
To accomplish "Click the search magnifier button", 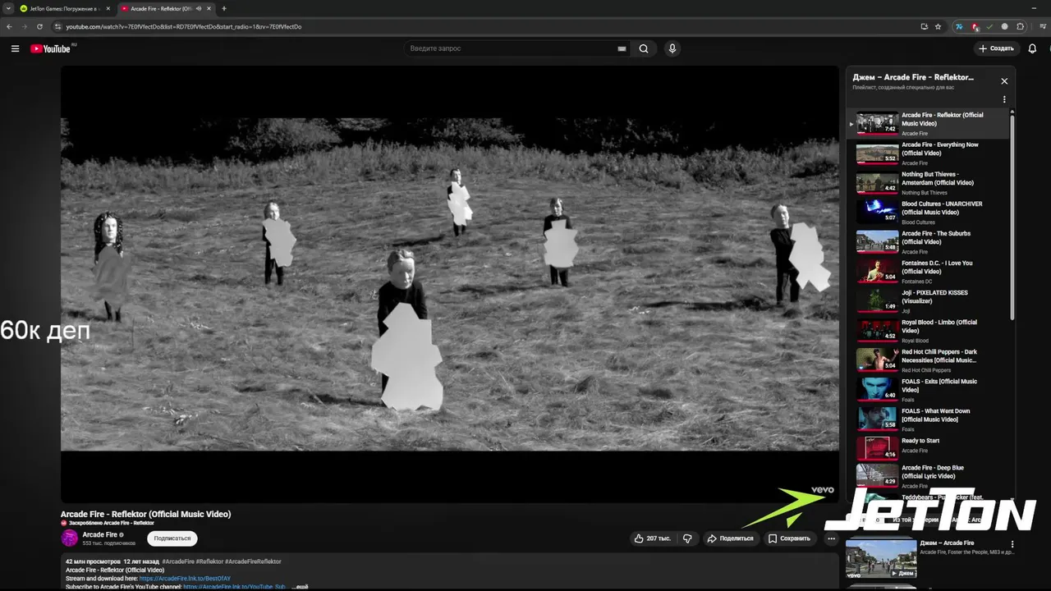I will click(644, 48).
